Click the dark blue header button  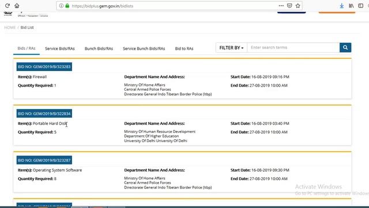pos(291,12)
